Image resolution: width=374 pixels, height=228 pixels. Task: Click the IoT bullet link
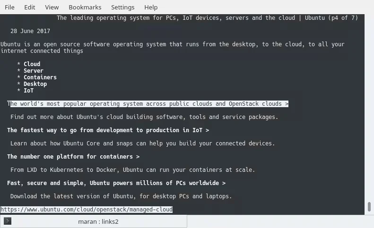coord(28,91)
